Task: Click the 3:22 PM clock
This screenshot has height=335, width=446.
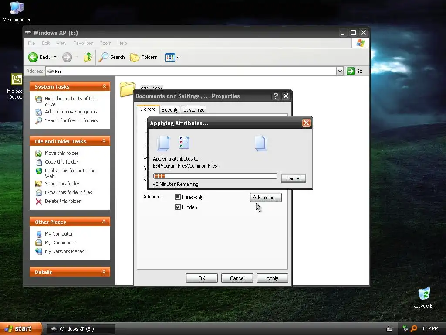Action: click(x=429, y=329)
